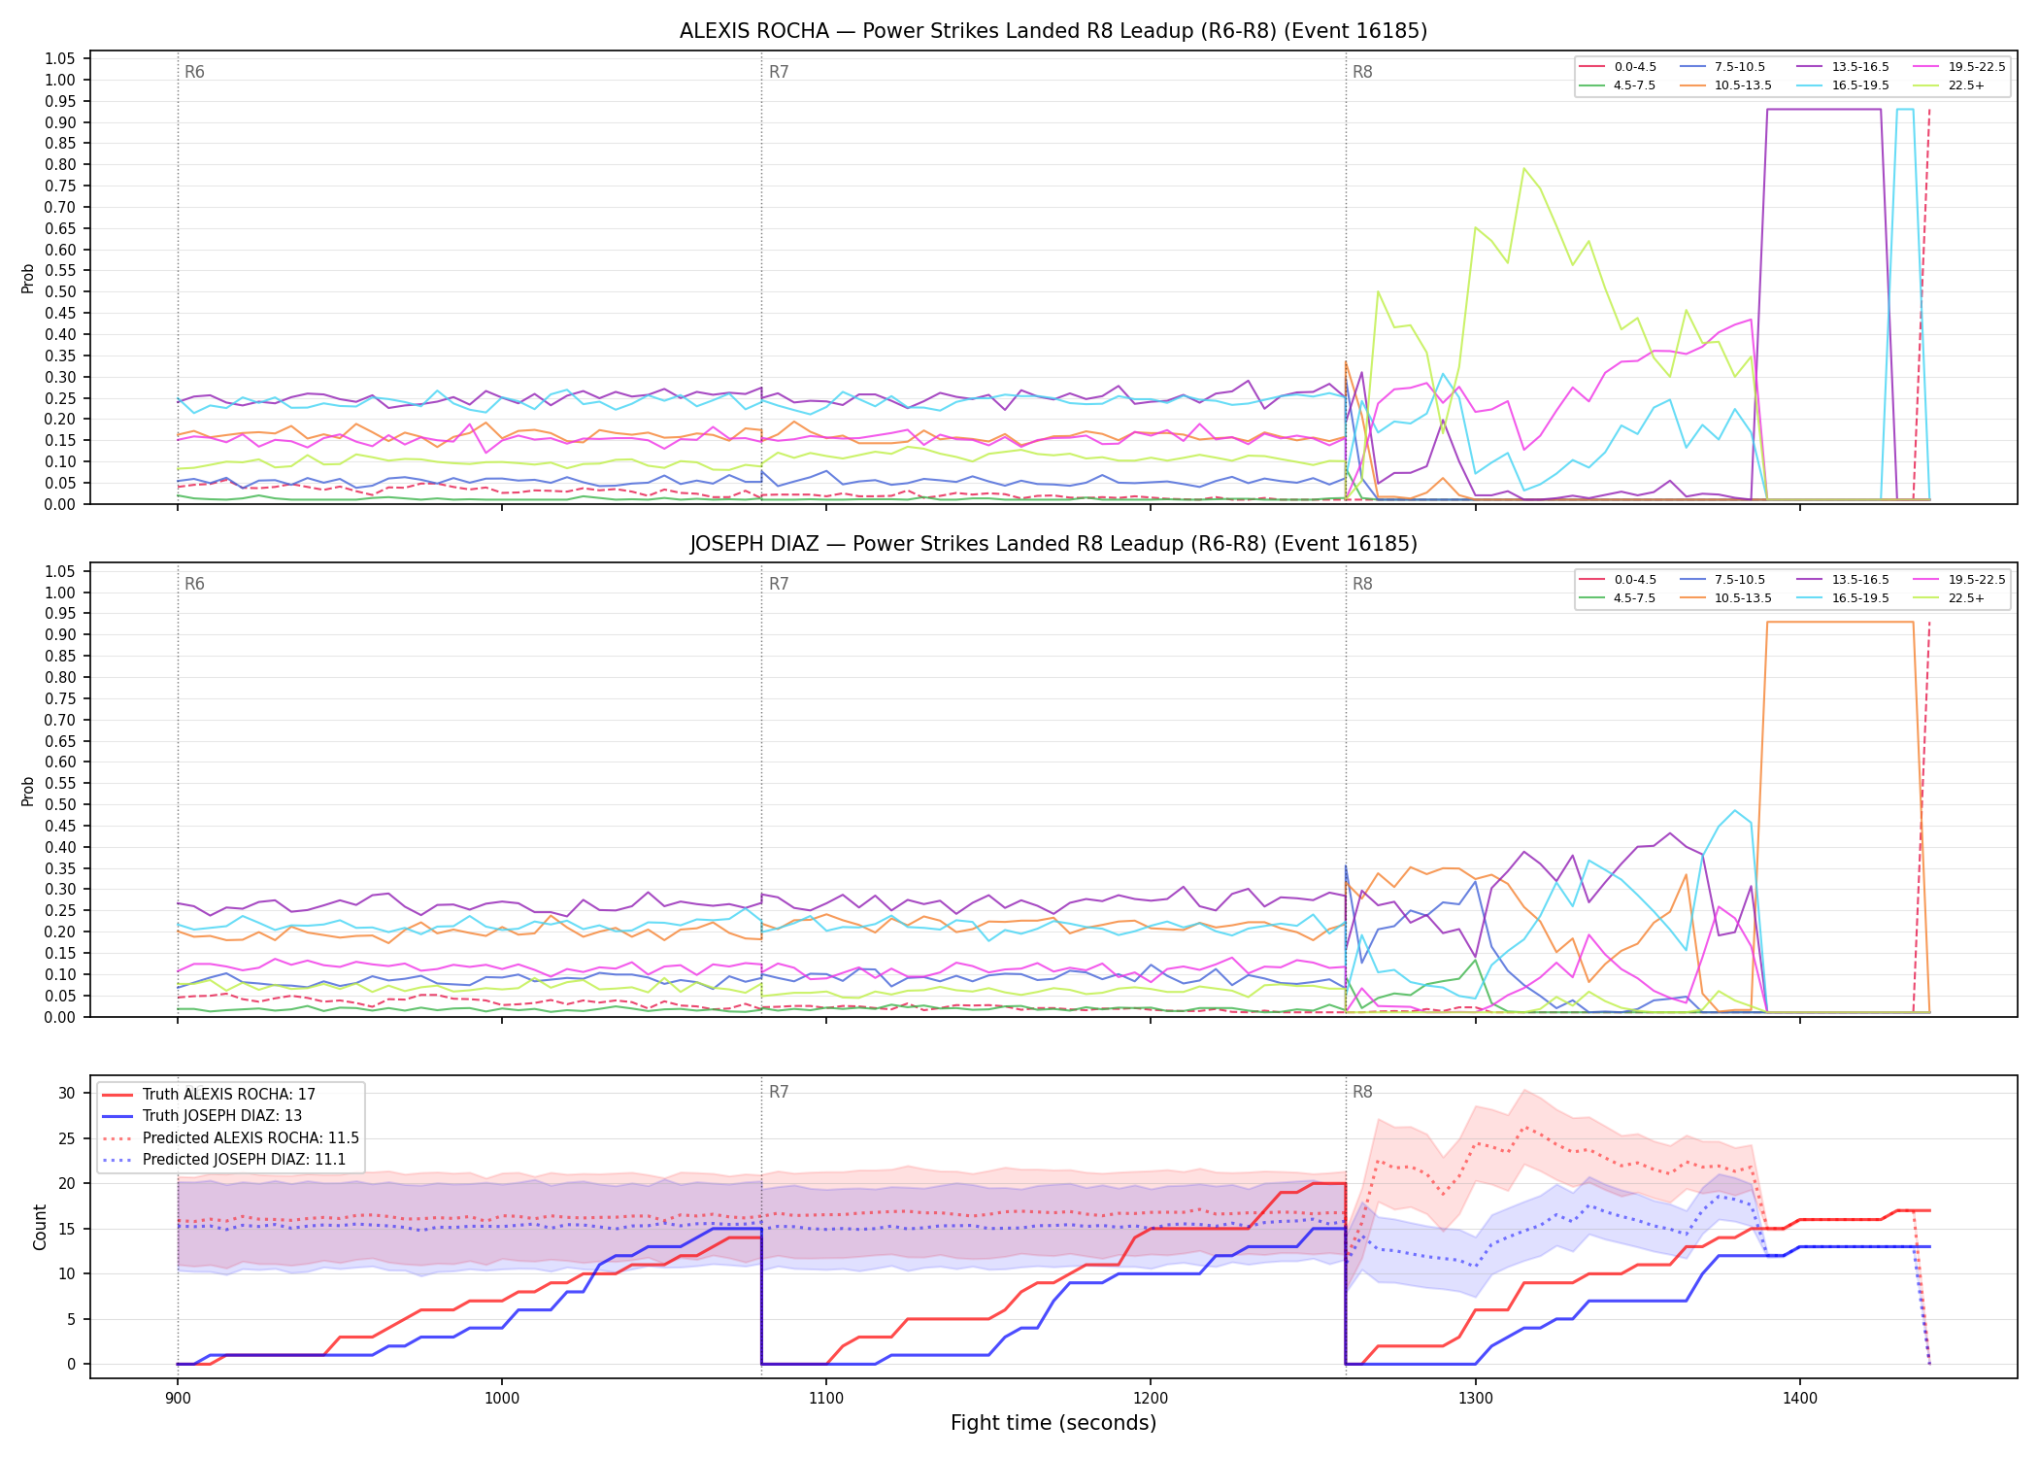Pick the 19.5-22.5 legend entry in Diaz chart
This screenshot has height=1457, width=2039.
point(1959,580)
